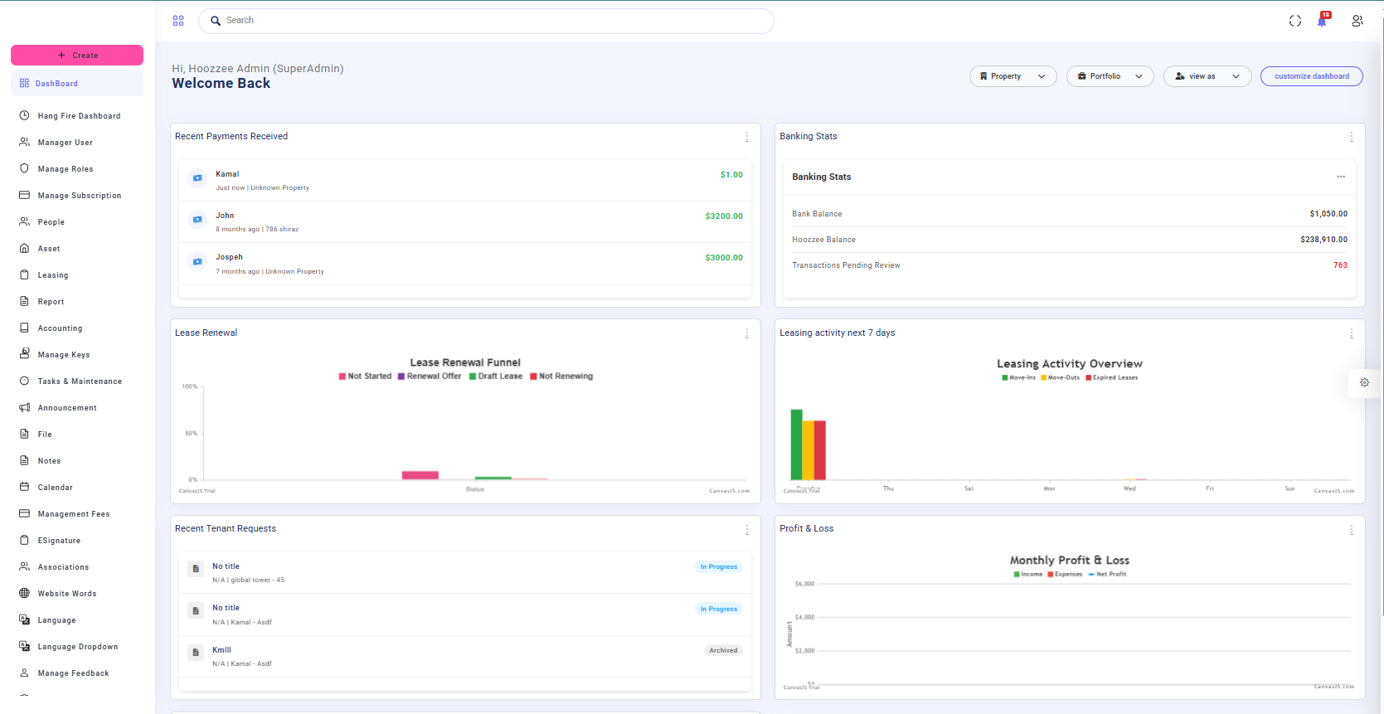Open the notifications bell icon
The height and width of the screenshot is (714, 1384).
(1322, 22)
